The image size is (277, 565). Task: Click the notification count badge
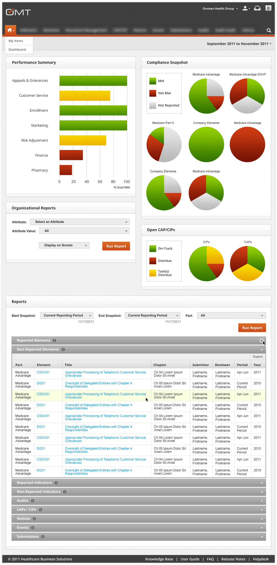pos(268,8)
